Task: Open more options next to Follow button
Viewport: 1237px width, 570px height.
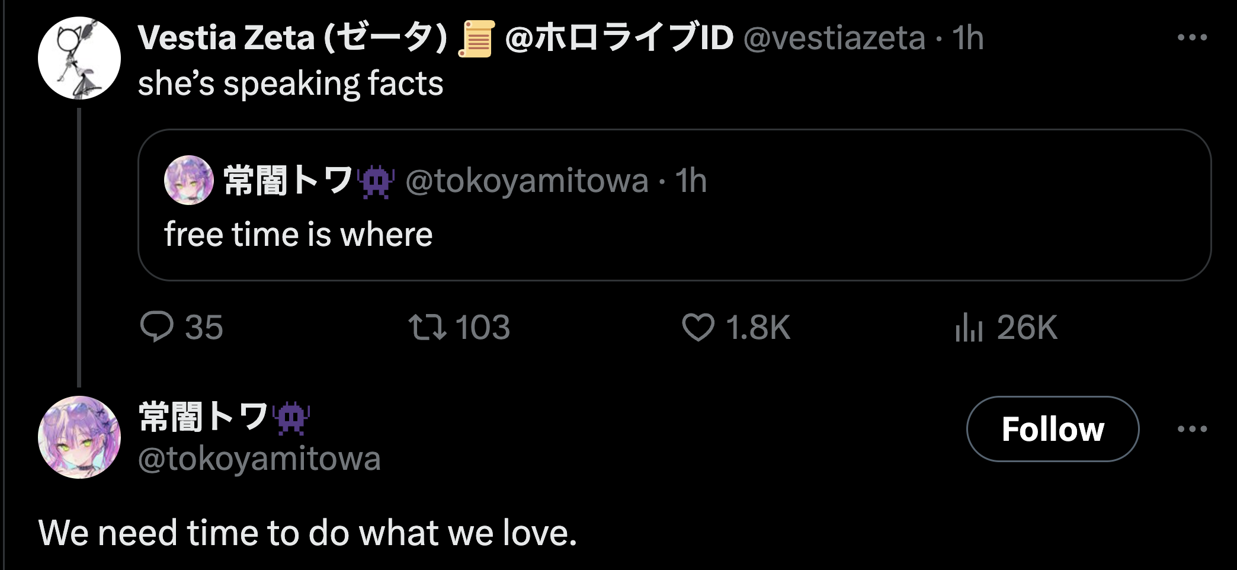Action: point(1192,429)
